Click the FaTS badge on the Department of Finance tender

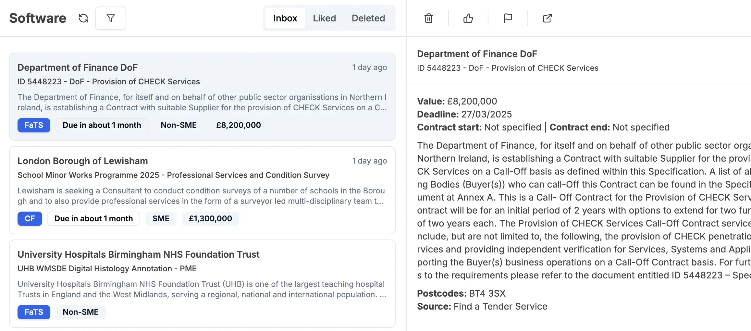click(x=34, y=125)
